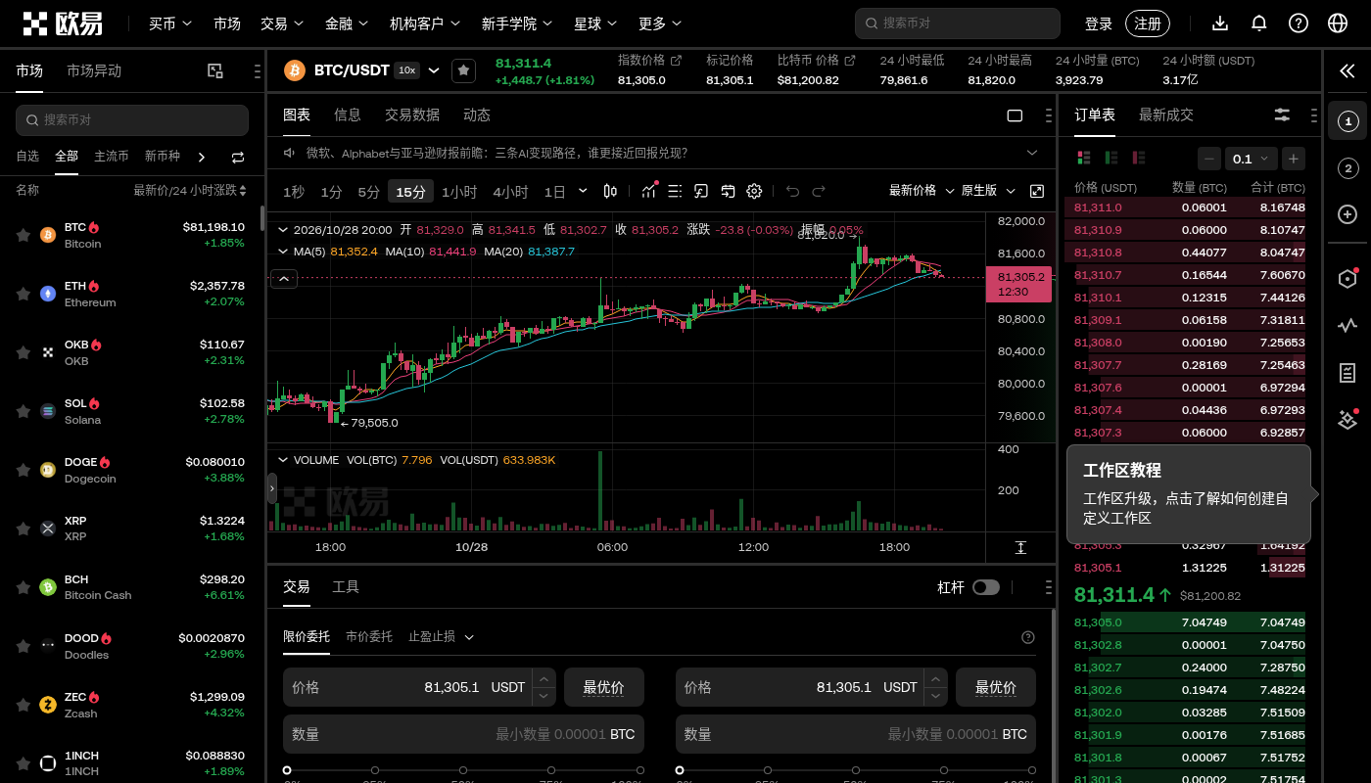Click the globe language icon

click(1338, 23)
